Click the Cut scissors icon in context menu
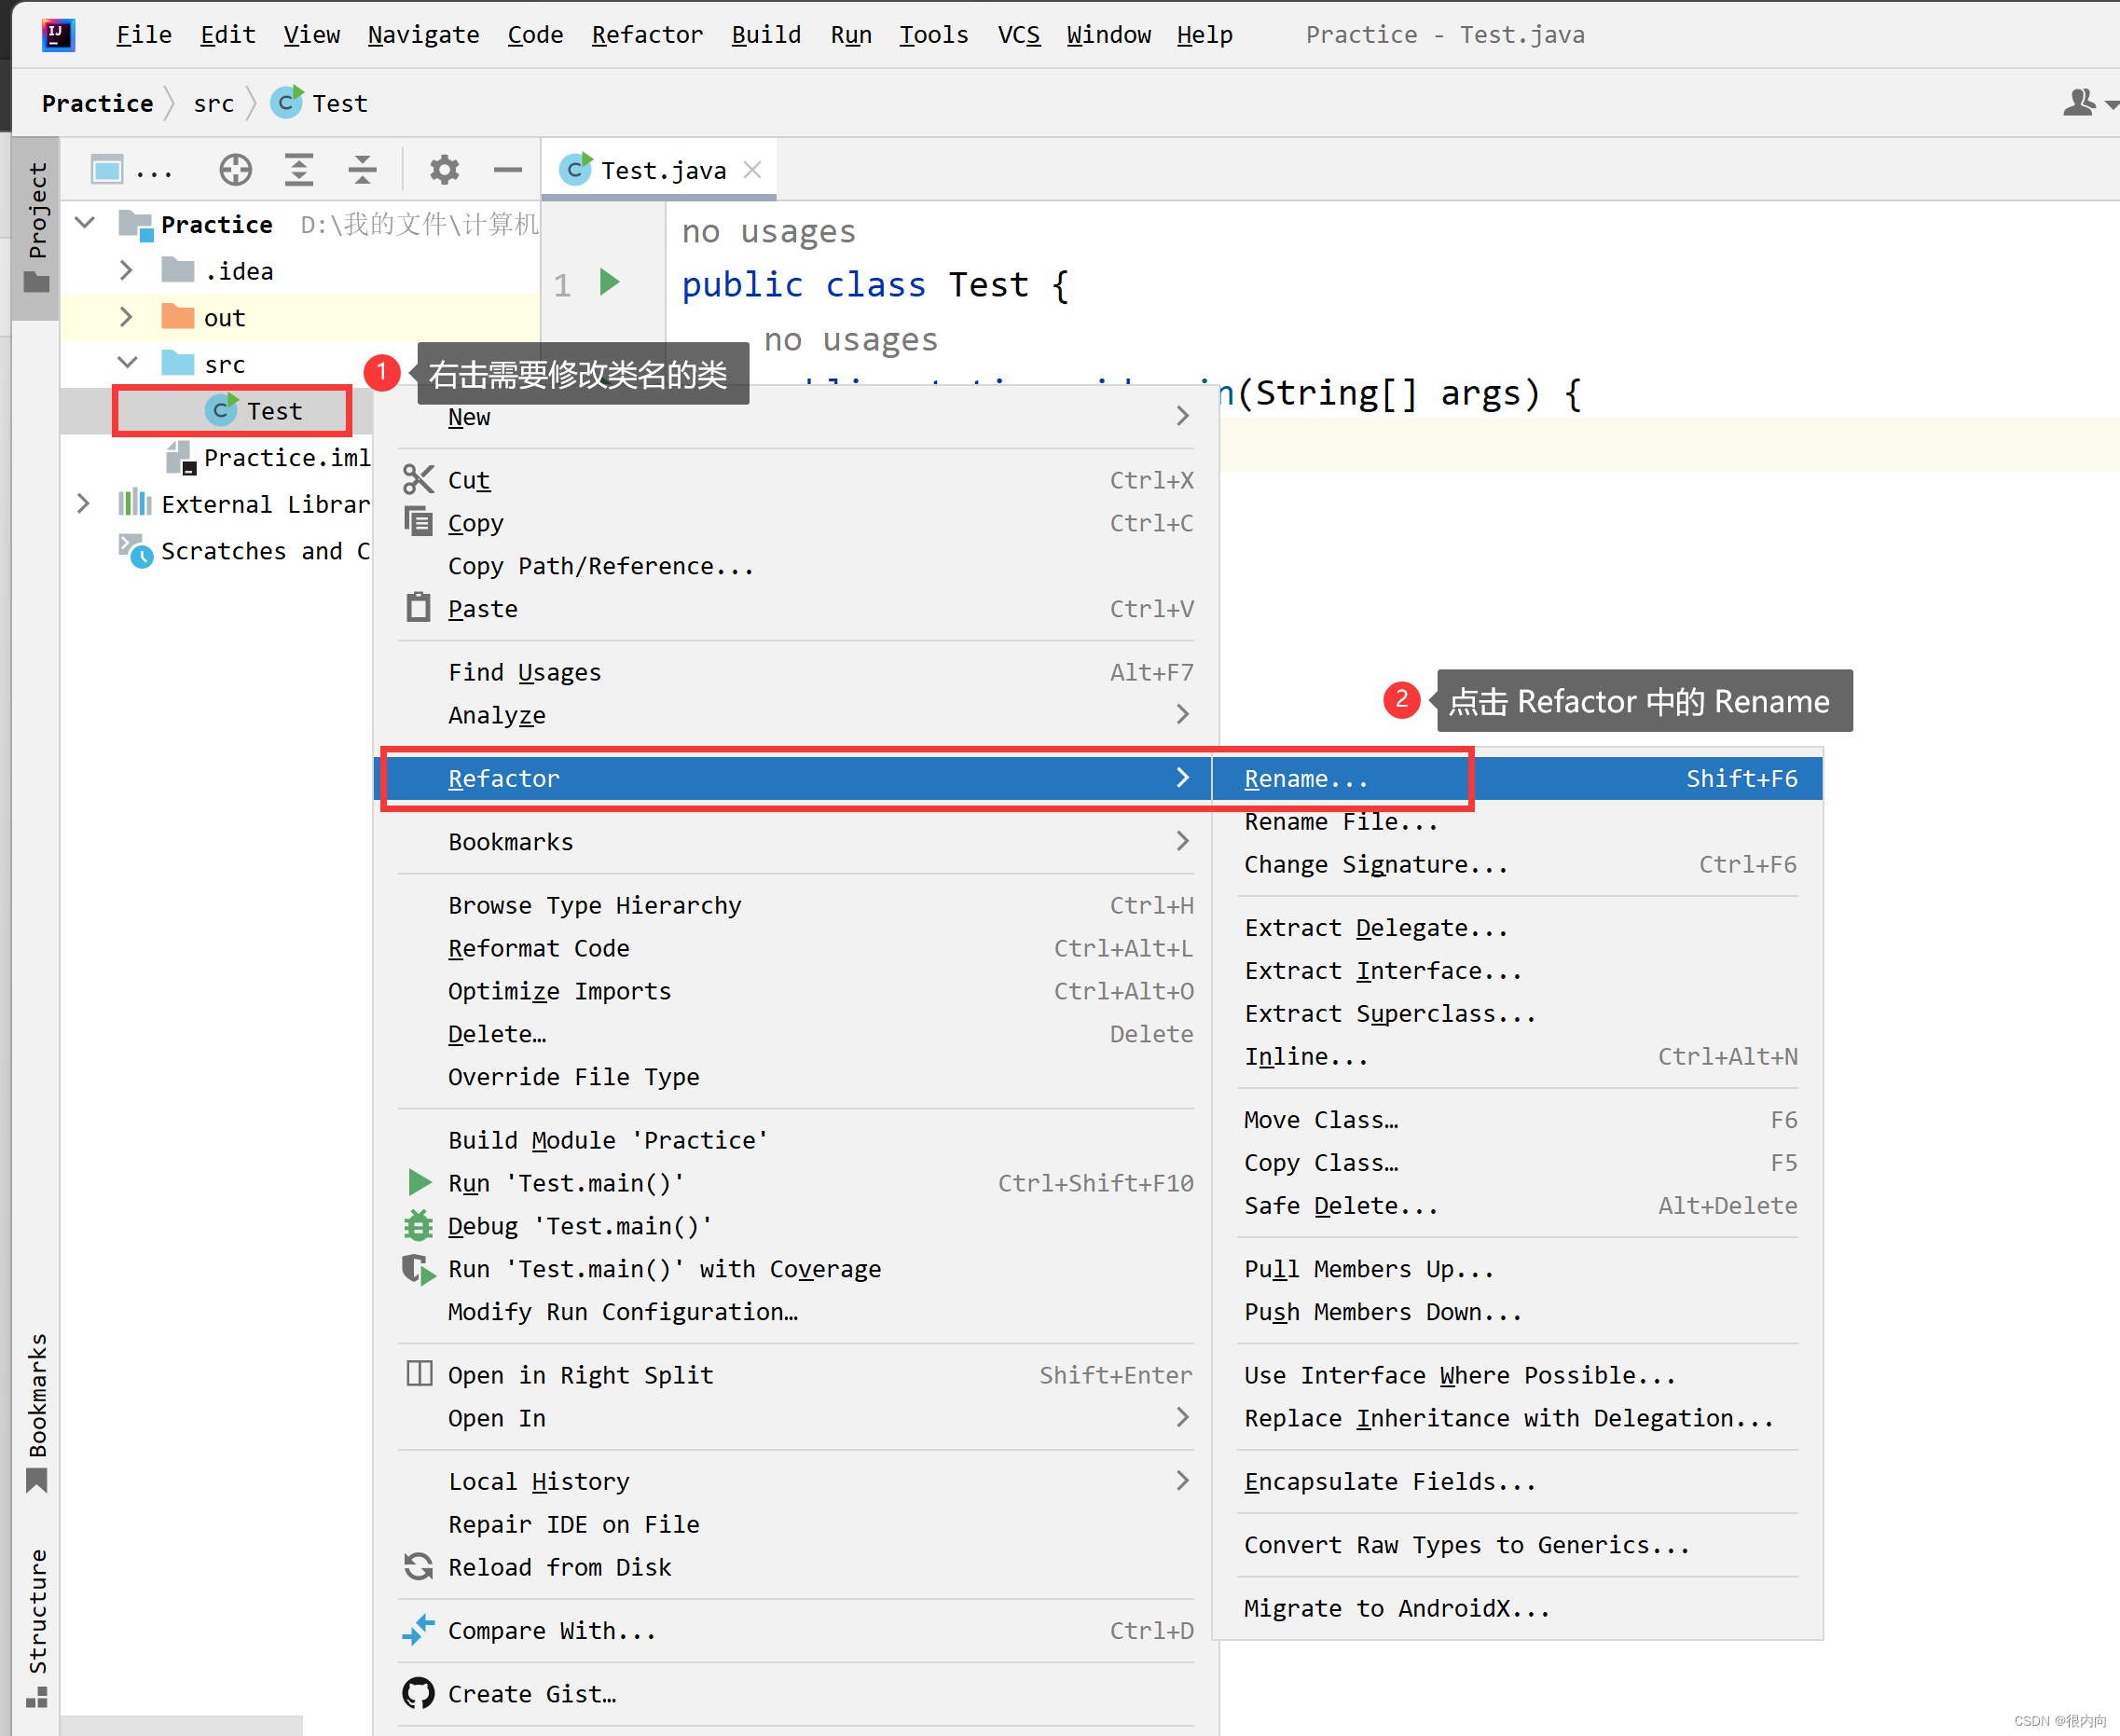 (x=418, y=480)
